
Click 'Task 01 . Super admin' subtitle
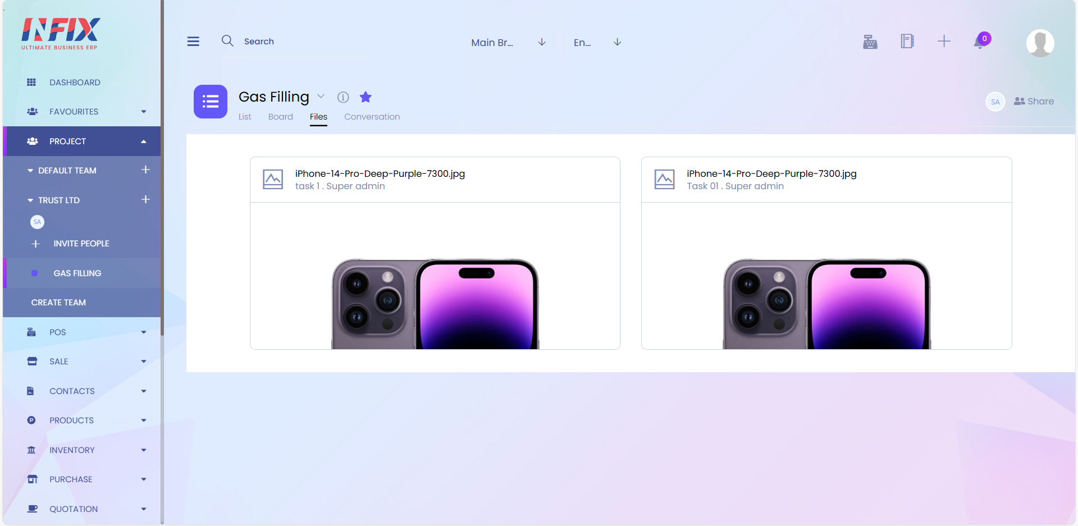[736, 186]
